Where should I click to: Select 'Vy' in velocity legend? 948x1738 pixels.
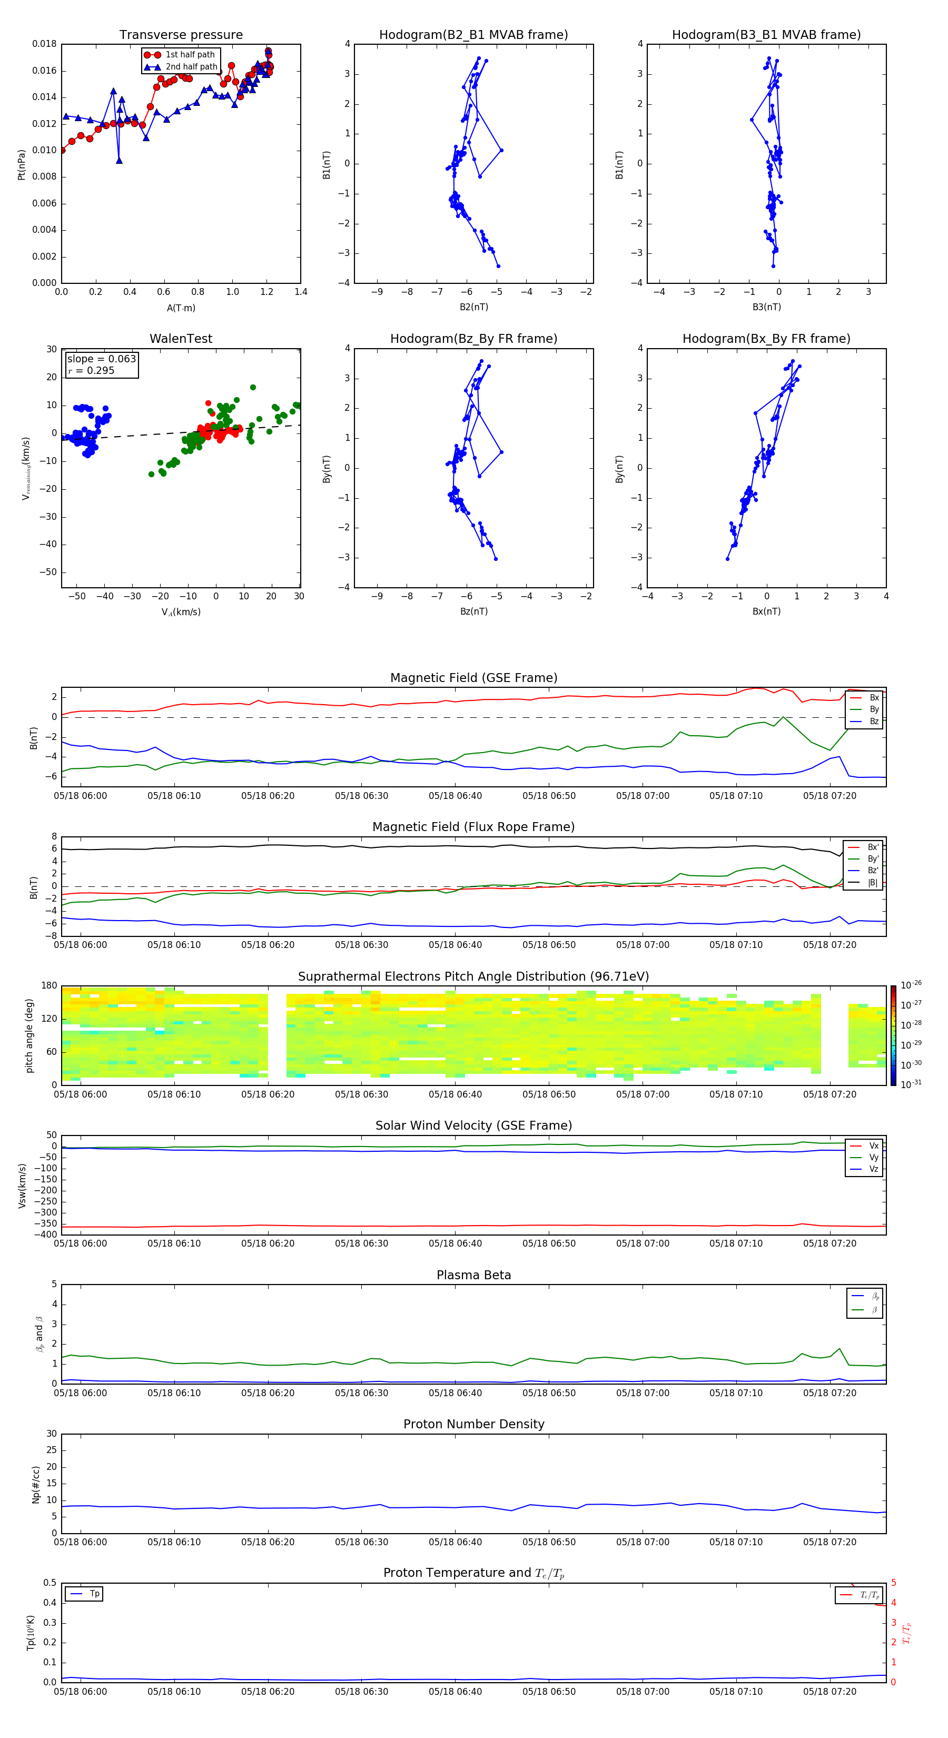pos(864,1158)
